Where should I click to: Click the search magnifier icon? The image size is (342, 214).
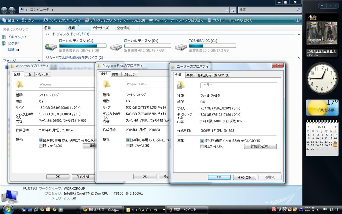pyautogui.click(x=298, y=10)
